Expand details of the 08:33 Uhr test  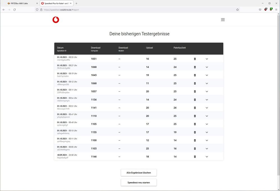click(207, 59)
